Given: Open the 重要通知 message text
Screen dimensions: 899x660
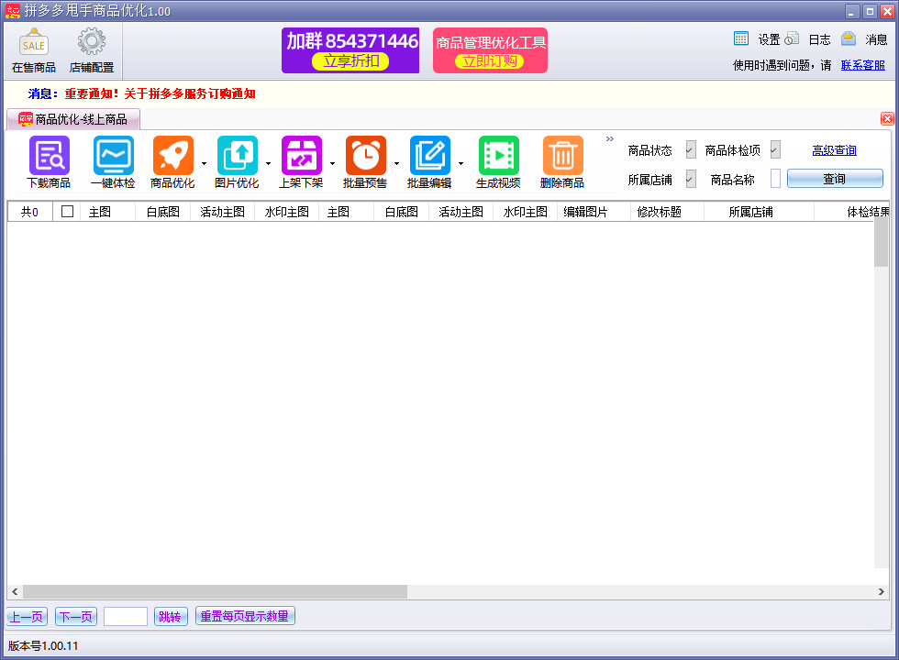Looking at the screenshot, I should click(x=160, y=93).
